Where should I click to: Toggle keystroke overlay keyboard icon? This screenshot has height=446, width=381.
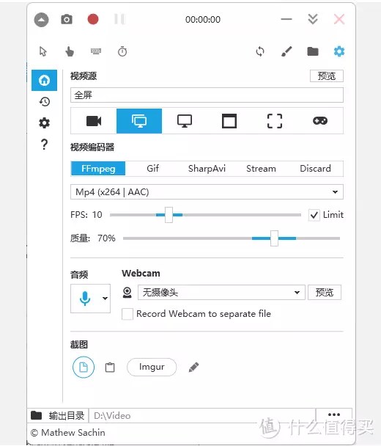click(x=96, y=51)
